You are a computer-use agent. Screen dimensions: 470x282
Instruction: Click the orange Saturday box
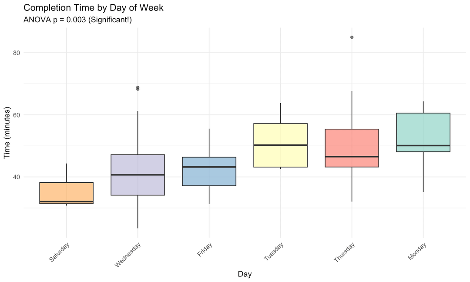click(x=66, y=193)
